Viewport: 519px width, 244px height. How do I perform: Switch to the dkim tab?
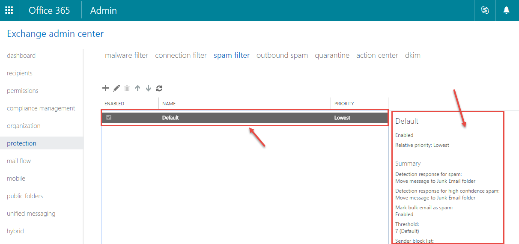pyautogui.click(x=413, y=55)
